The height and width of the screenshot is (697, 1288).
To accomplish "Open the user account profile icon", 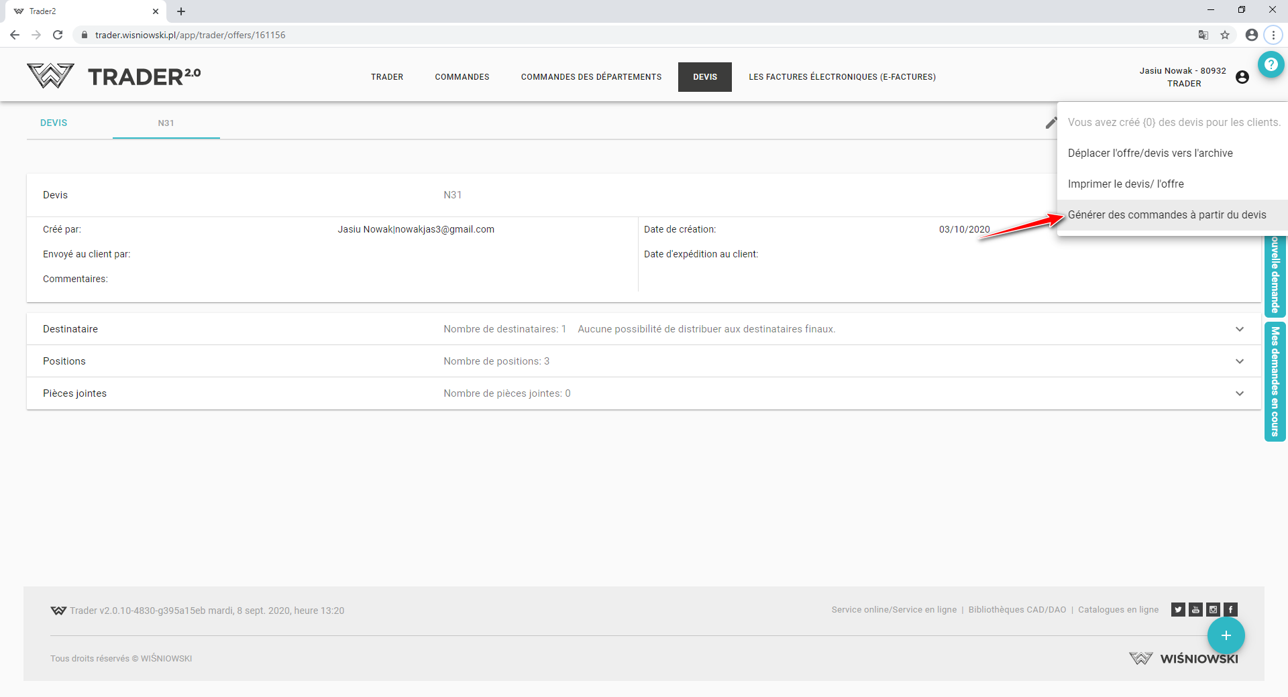I will pyautogui.click(x=1242, y=77).
